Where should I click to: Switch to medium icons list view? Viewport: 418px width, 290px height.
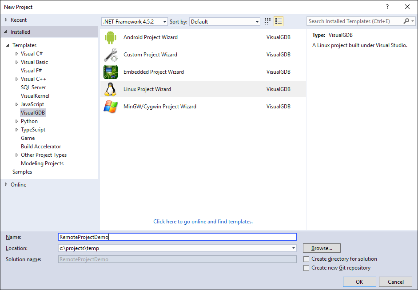(x=279, y=21)
